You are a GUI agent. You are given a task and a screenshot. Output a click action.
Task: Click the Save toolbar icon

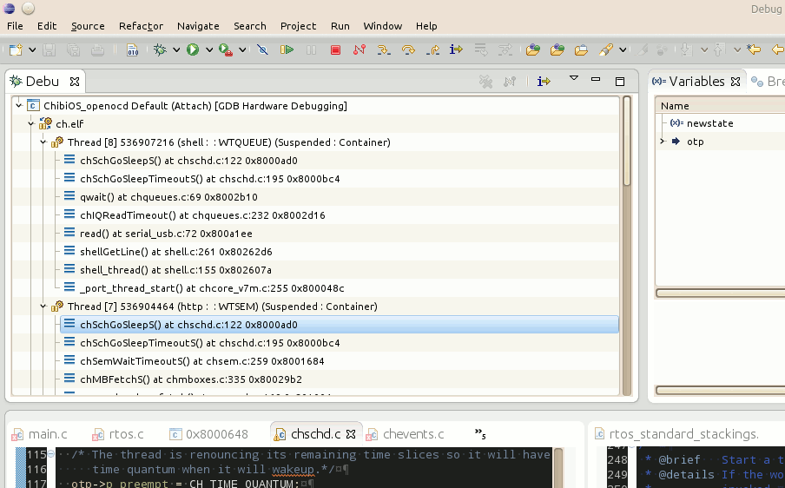[49, 49]
